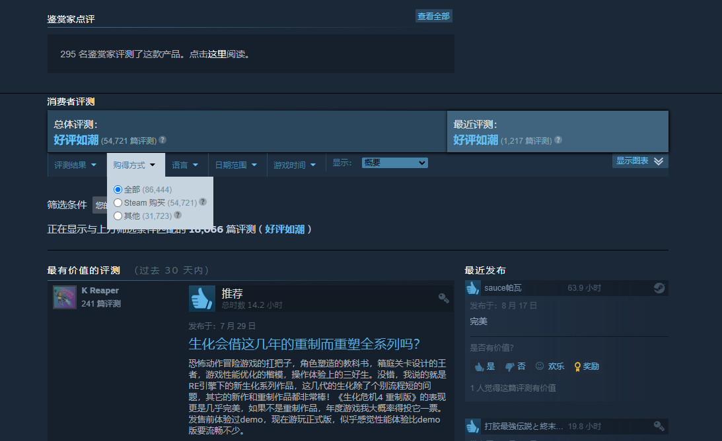
Task: Click the 总时数 14.2 小时 playtime text
Action: pos(252,305)
